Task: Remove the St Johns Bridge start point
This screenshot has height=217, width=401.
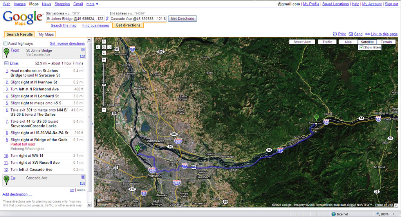Action: coord(83,50)
